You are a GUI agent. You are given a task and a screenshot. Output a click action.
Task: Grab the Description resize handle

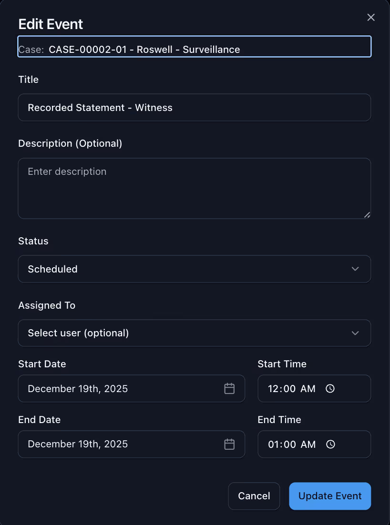[x=367, y=215]
